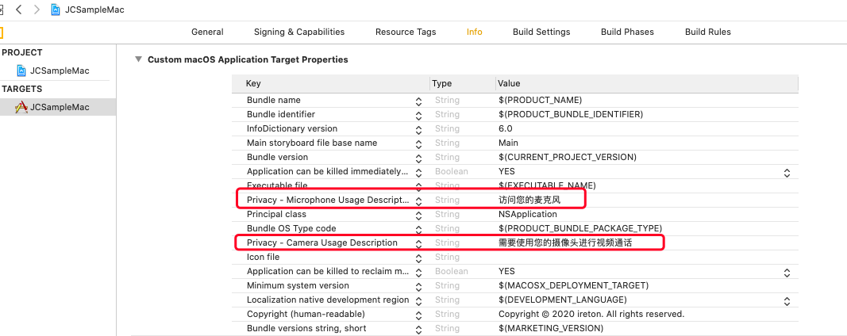Click the grid icon left of back arrow
The height and width of the screenshot is (336, 847).
point(2,10)
